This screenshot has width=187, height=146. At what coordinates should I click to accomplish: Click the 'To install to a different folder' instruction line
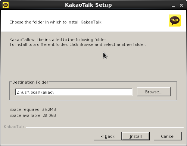click(x=78, y=44)
